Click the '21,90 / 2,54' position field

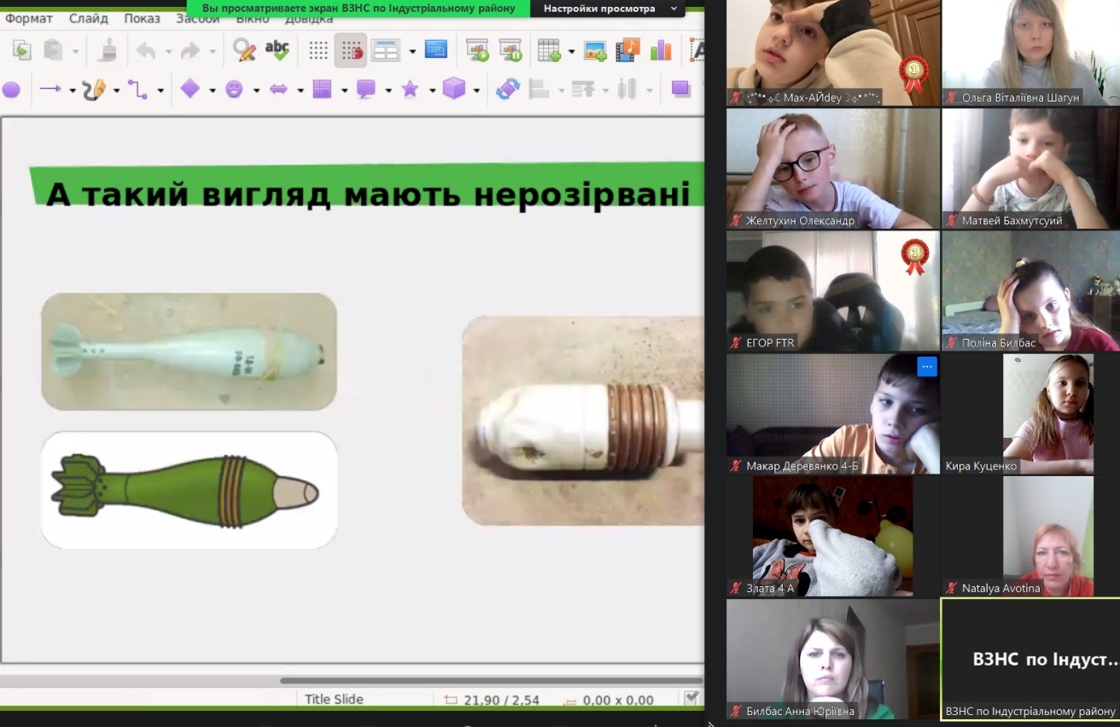[x=502, y=701]
